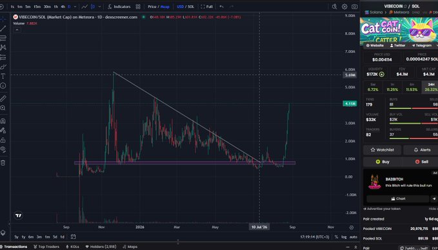
Task: Collapse the indicator legend chevron
Action: (17, 30)
